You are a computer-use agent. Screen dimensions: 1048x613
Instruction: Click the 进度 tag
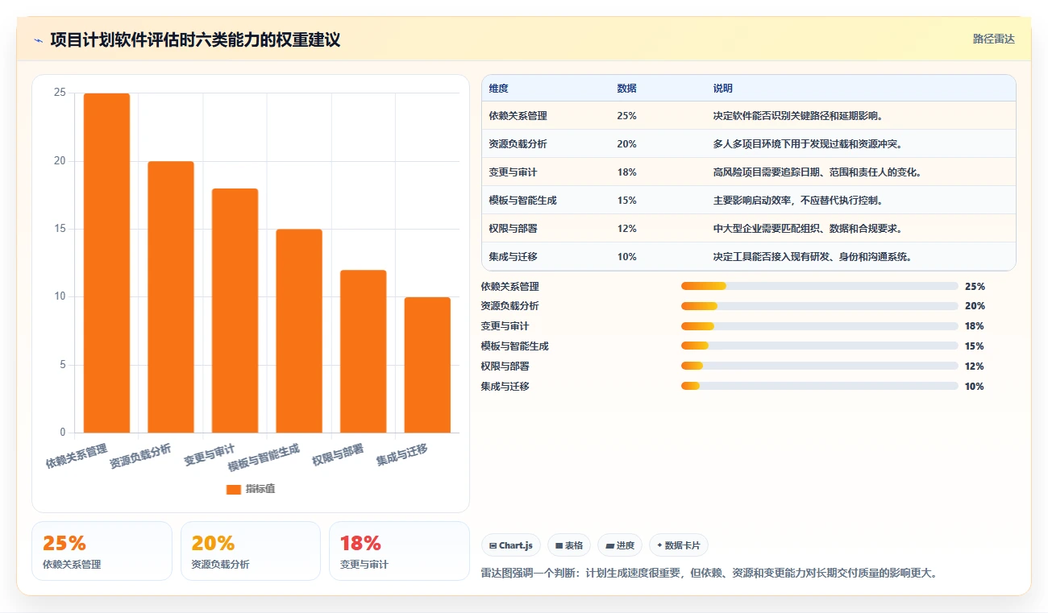pyautogui.click(x=620, y=545)
